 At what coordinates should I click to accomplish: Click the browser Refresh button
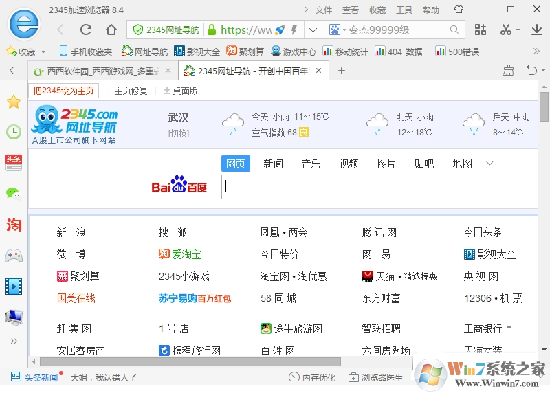click(86, 30)
